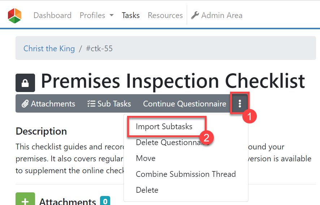Click the colorful cube app logo
The image size is (320, 205).
pos(15,16)
